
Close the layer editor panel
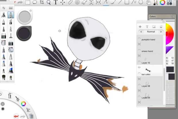(163, 22)
